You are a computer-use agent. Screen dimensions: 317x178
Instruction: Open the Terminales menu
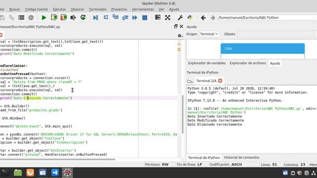(x=98, y=9)
